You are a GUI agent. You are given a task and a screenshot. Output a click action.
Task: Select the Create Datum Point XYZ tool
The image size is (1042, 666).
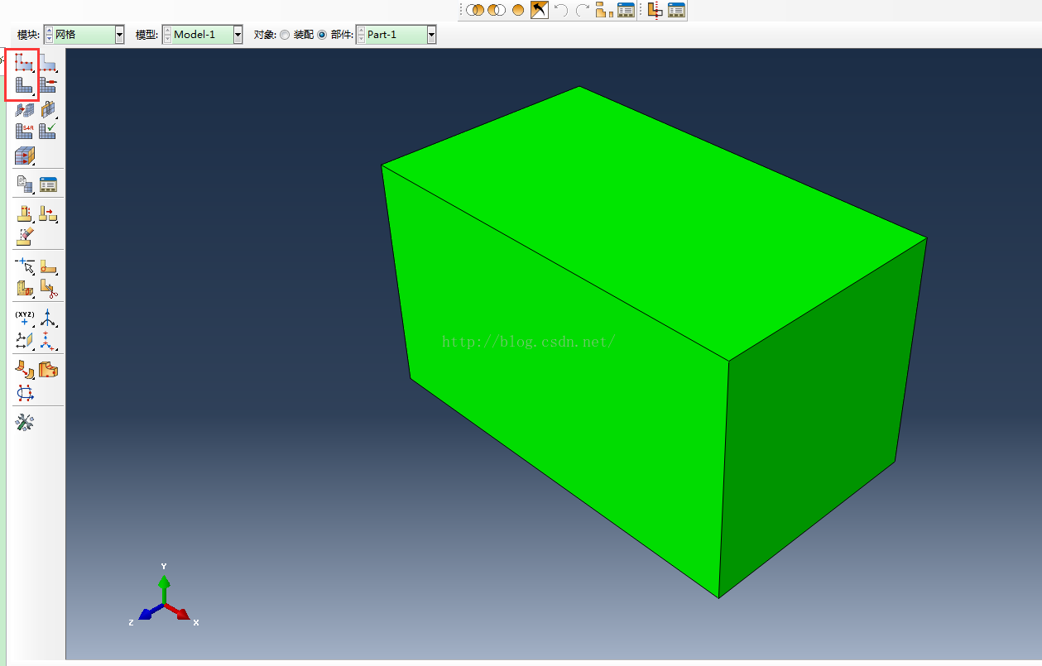(24, 318)
